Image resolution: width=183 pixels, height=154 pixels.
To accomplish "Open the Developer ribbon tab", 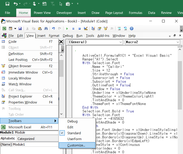I will 64,13.
